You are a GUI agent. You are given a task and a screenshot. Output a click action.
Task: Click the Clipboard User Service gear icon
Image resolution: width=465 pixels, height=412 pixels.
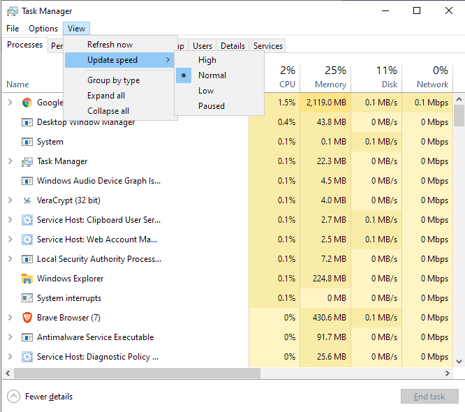27,220
